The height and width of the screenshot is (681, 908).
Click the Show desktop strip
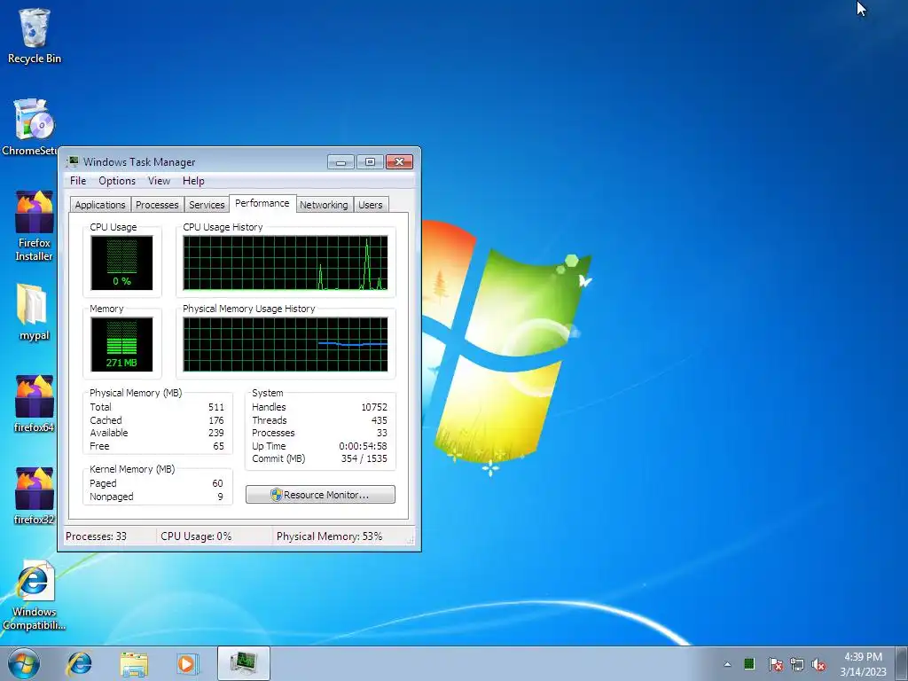pos(901,663)
